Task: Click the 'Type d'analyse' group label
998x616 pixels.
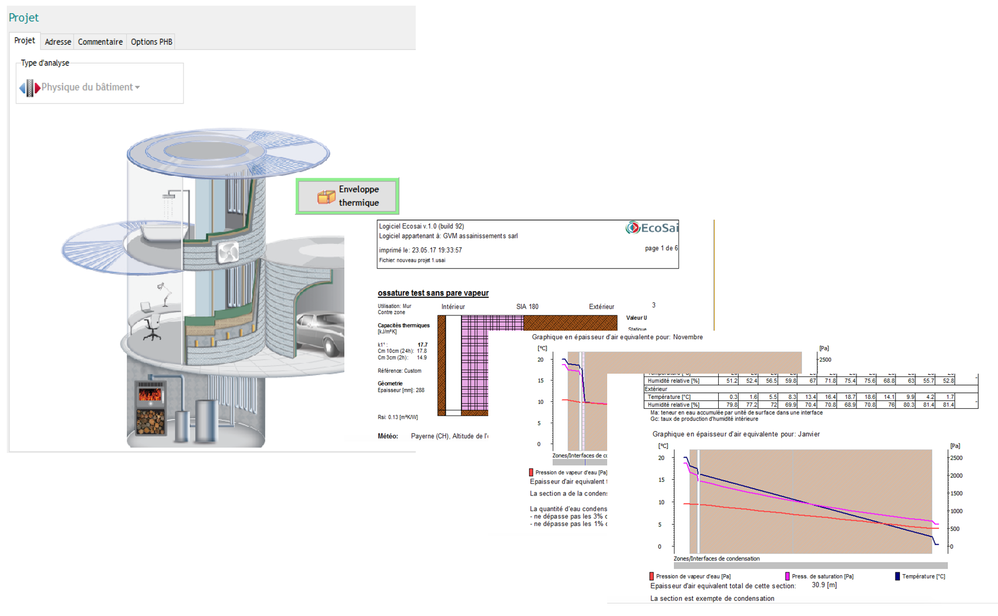Action: pos(45,63)
